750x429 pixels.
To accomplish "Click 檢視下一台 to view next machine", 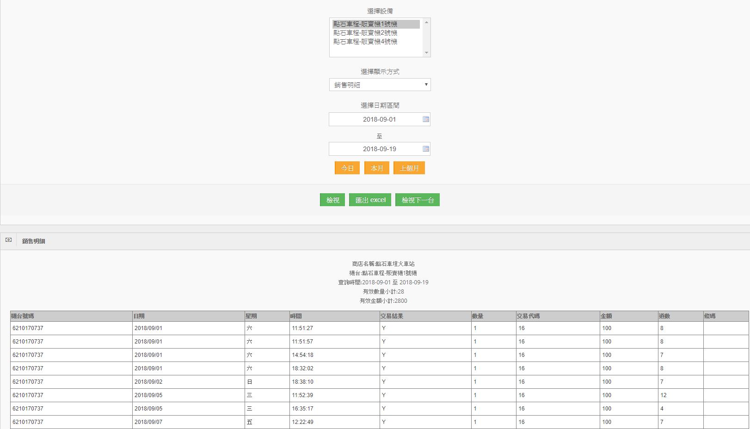I will 417,200.
